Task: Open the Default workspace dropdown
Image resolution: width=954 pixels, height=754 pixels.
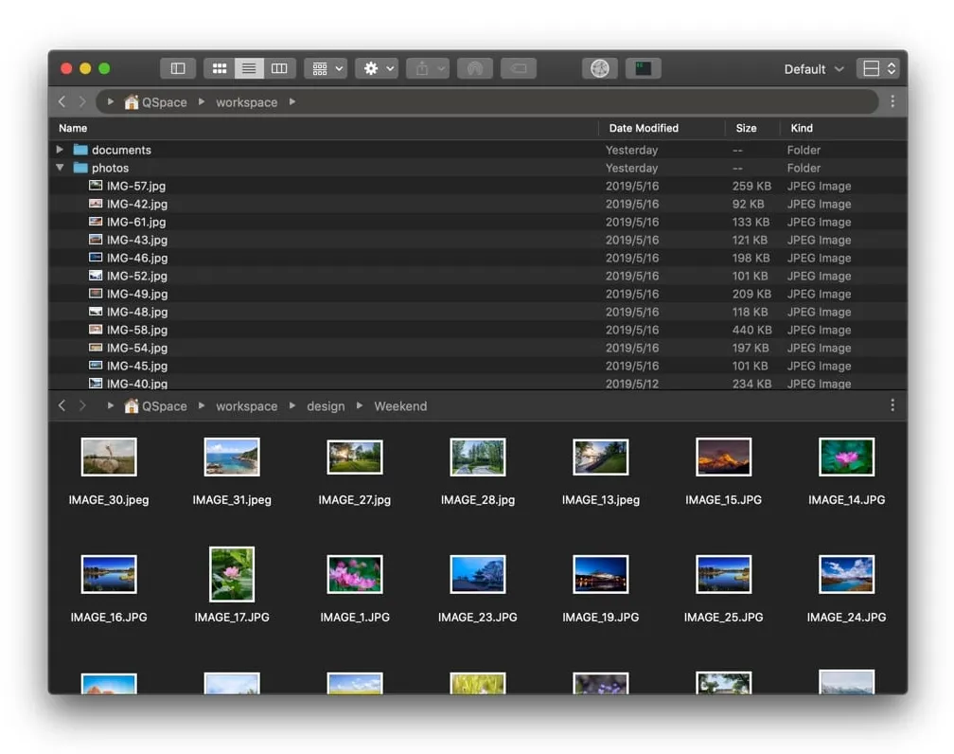Action: [813, 69]
